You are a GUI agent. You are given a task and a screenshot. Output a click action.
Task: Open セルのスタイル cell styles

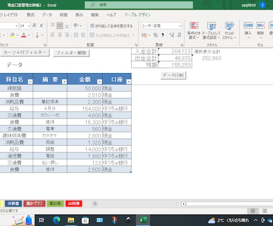pos(229,30)
